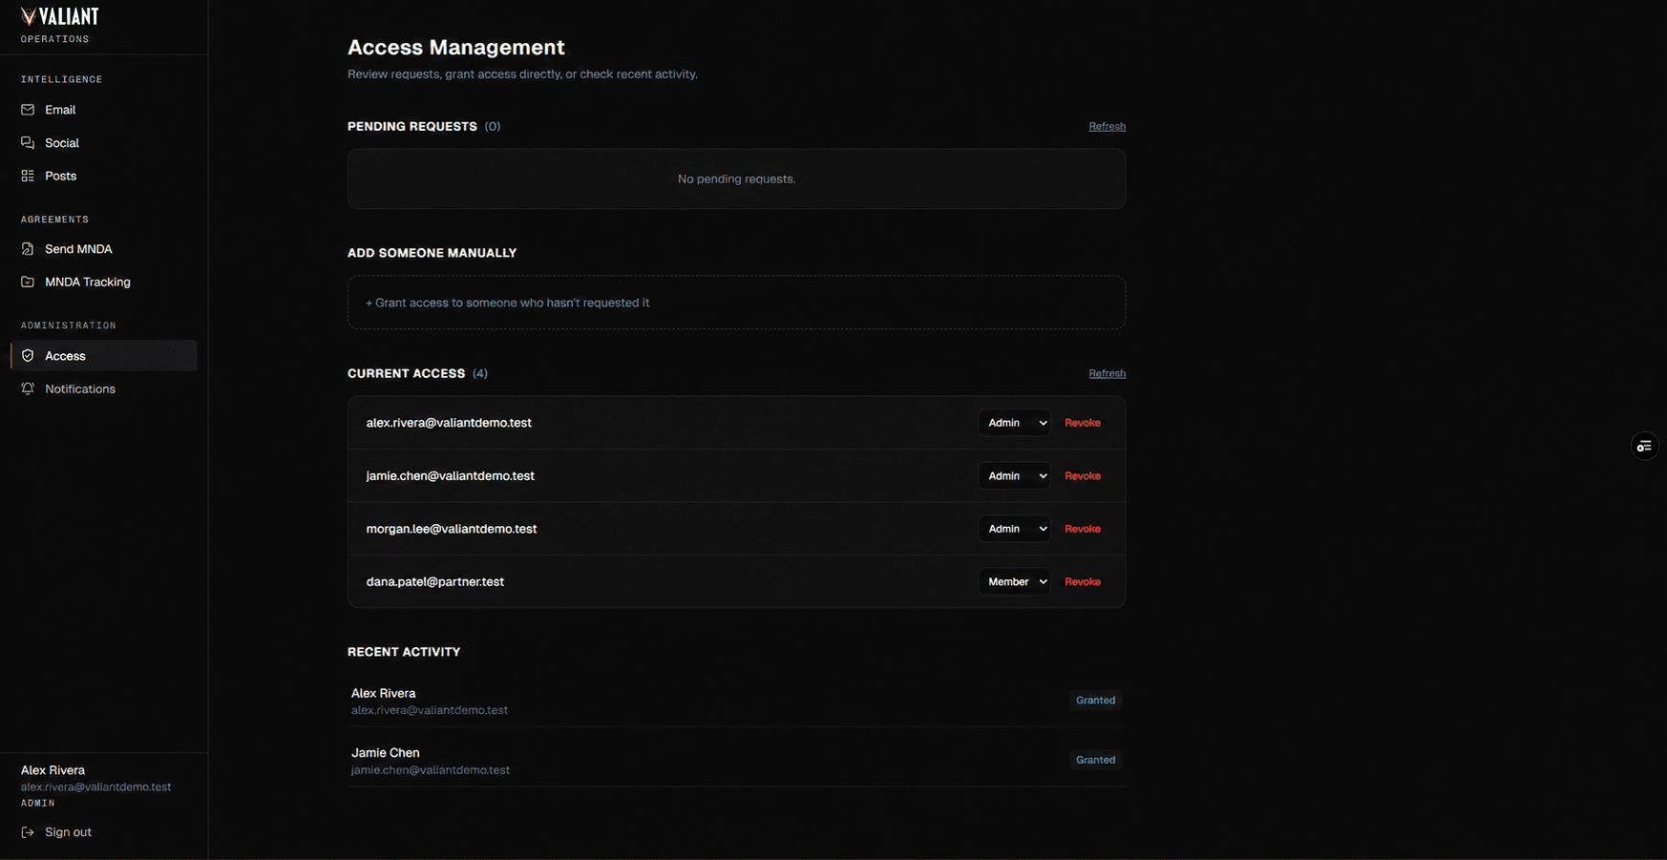1667x860 pixels.
Task: Click the Current Access count (4)
Action: pyautogui.click(x=479, y=373)
